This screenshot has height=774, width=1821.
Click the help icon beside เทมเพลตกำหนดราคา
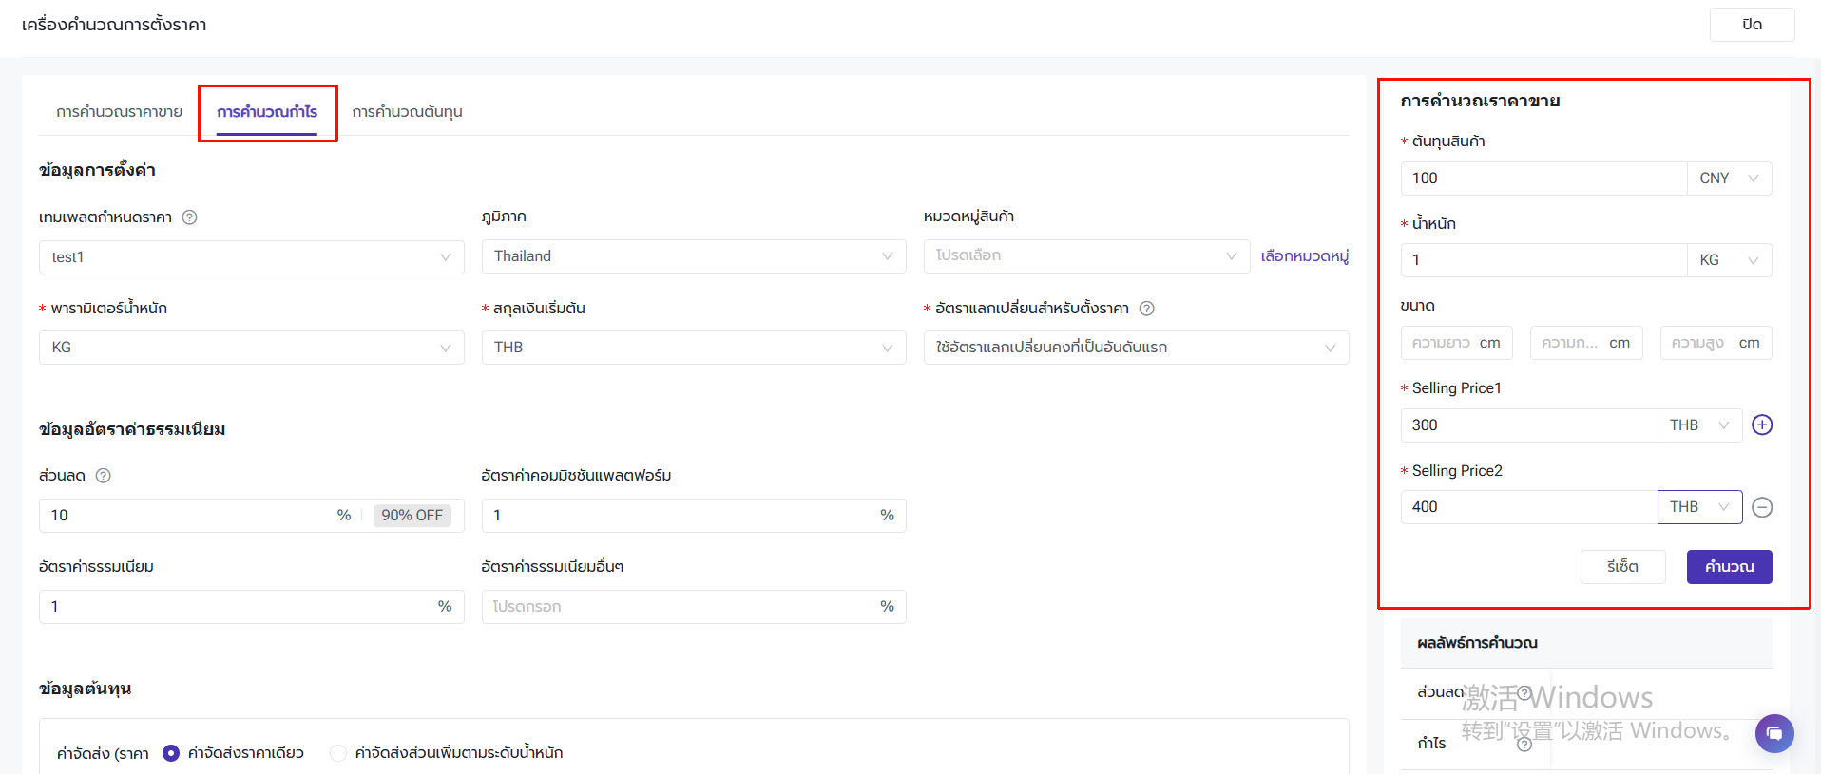tap(189, 217)
